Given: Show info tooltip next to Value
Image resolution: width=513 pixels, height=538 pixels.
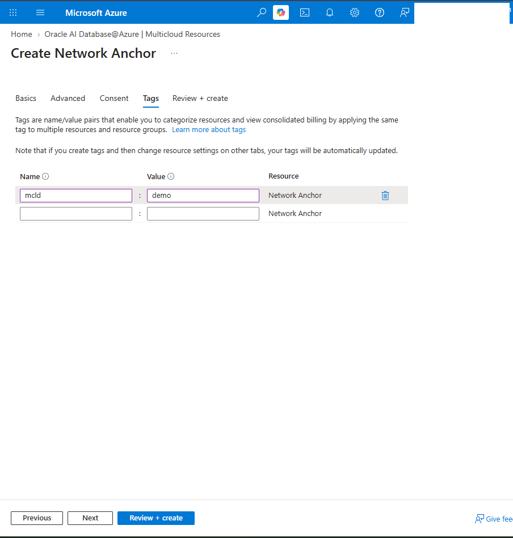Looking at the screenshot, I should coord(171,176).
